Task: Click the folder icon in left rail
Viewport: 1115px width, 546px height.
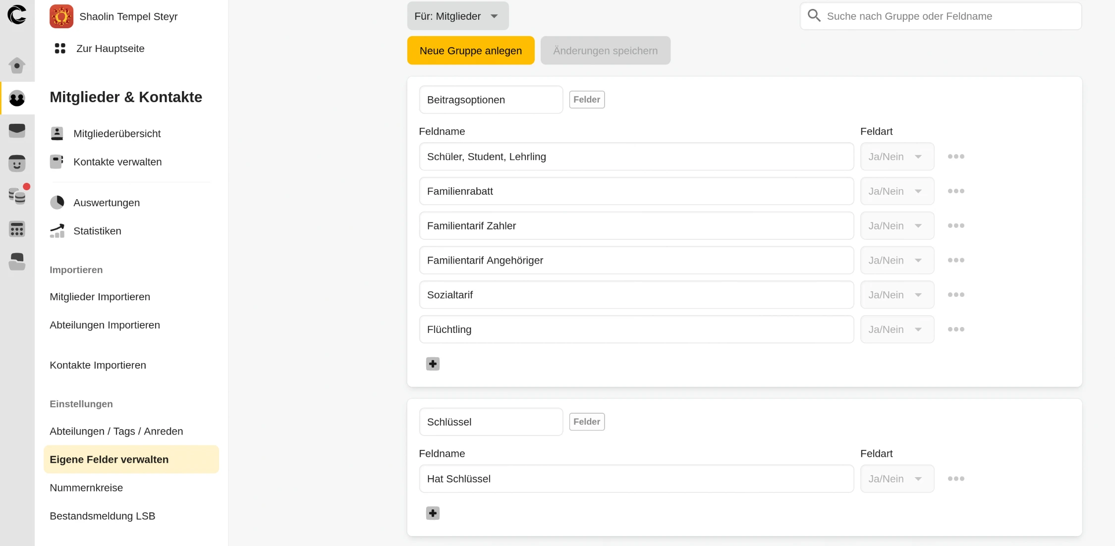Action: point(17,261)
